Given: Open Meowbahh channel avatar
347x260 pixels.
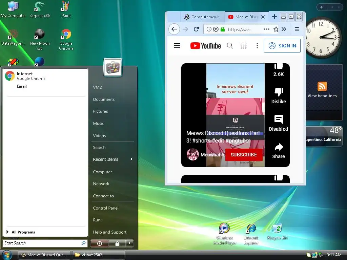Looking at the screenshot, I should (192, 154).
